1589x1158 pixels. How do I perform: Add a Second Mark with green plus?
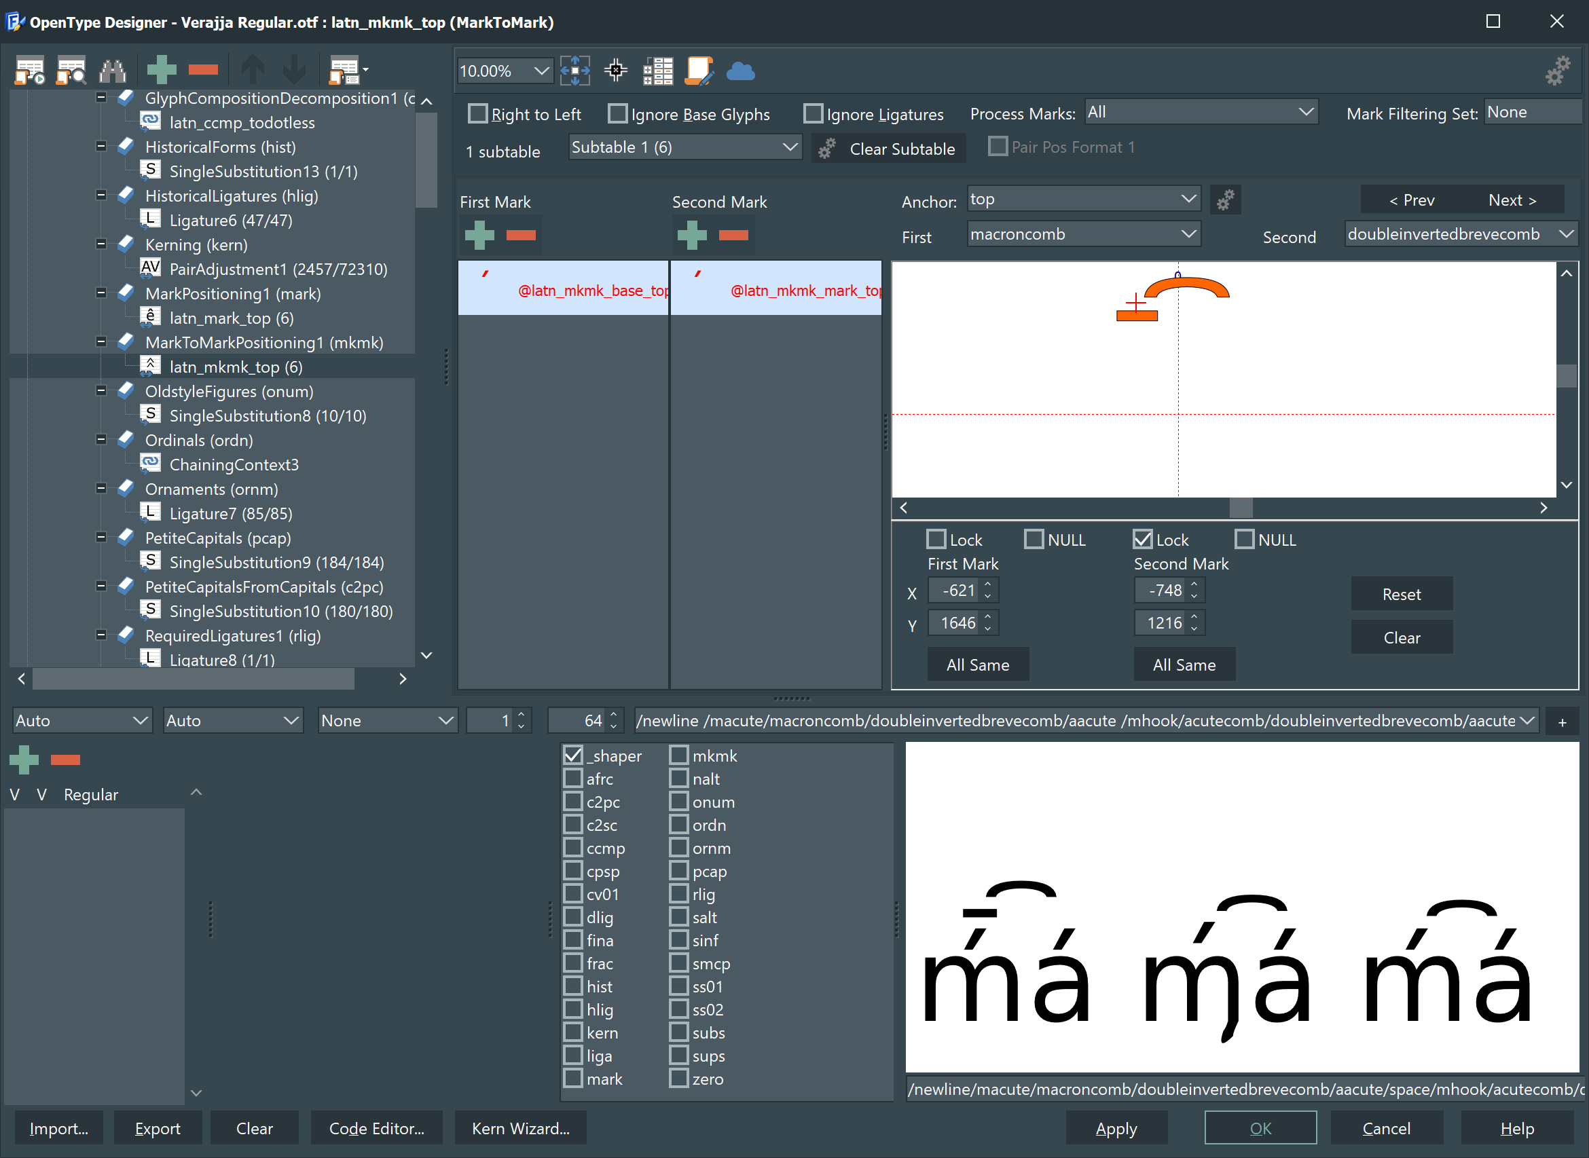tap(692, 235)
